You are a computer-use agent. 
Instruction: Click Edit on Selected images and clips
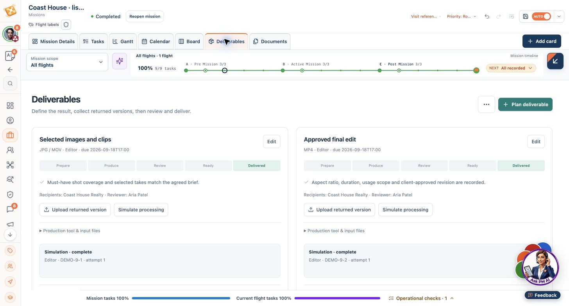pyautogui.click(x=272, y=142)
